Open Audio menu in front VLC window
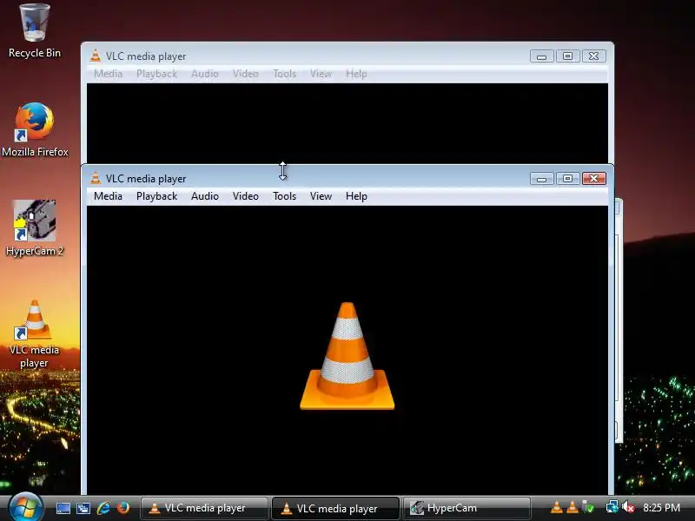 (204, 196)
